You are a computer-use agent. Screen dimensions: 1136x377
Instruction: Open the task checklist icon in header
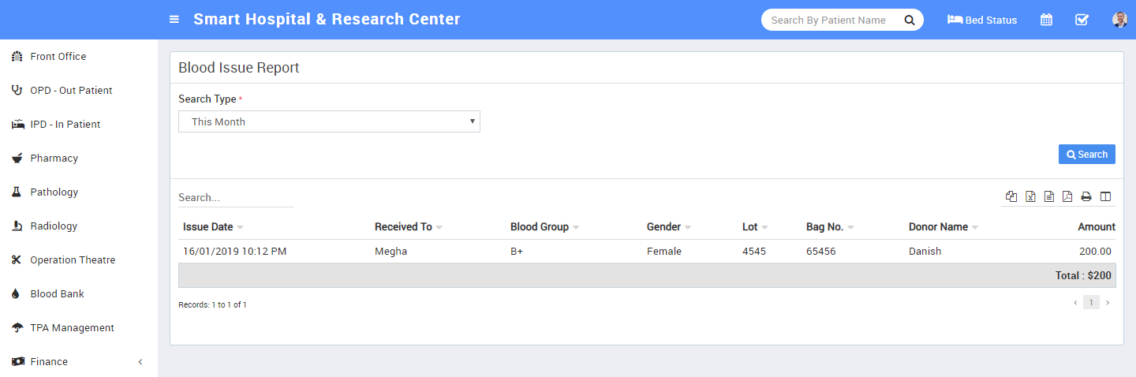coord(1082,20)
